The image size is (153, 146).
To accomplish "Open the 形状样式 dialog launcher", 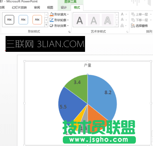I will coord(69,32).
